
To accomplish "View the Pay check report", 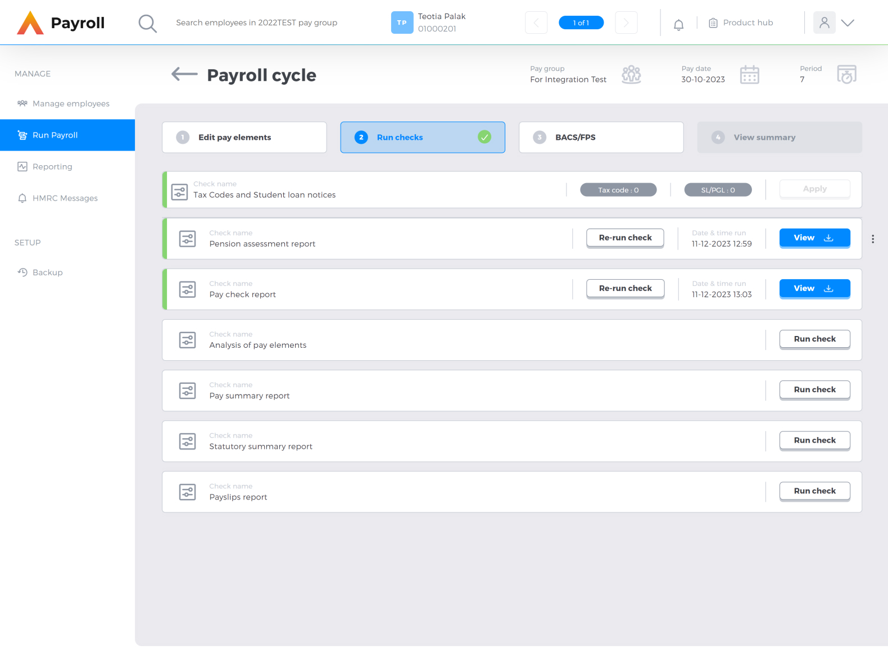I will point(814,288).
